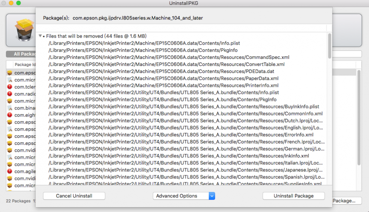The height and width of the screenshot is (212, 369).
Task: Switch to the All Packages tab
Action: click(x=21, y=54)
